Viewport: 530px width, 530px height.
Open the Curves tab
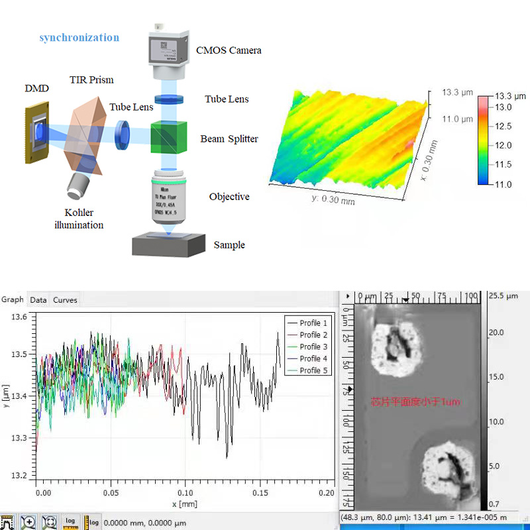click(x=65, y=300)
